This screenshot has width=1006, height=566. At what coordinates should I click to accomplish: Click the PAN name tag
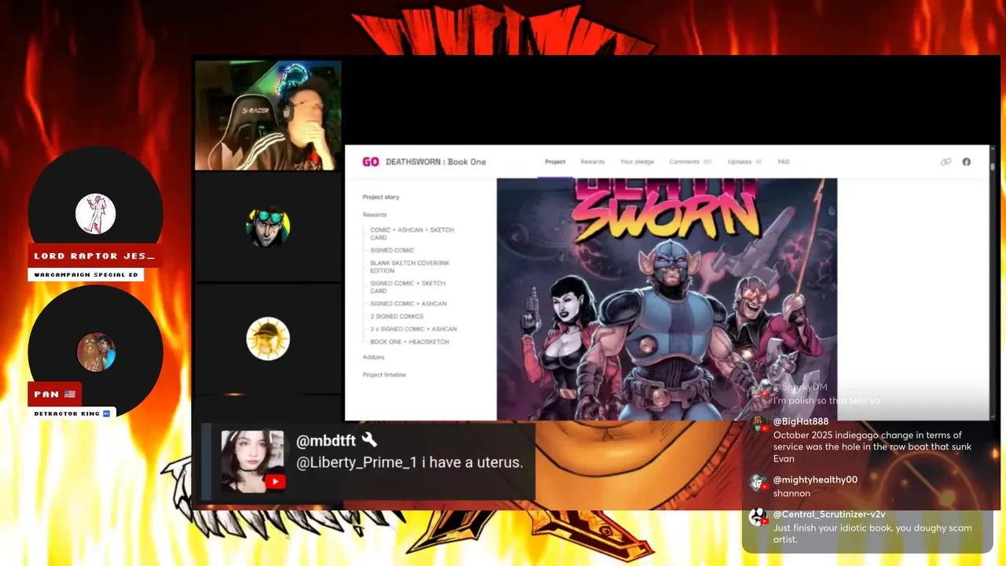(55, 395)
